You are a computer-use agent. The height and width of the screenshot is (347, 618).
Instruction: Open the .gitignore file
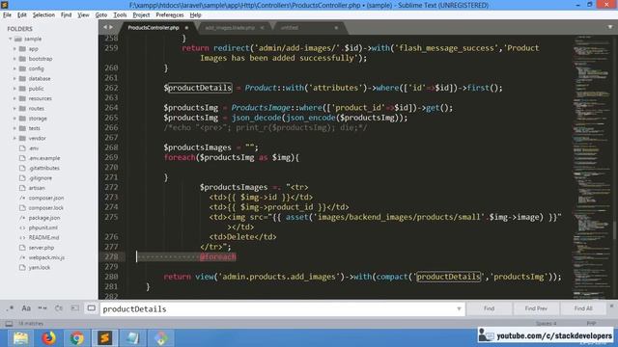(41, 178)
